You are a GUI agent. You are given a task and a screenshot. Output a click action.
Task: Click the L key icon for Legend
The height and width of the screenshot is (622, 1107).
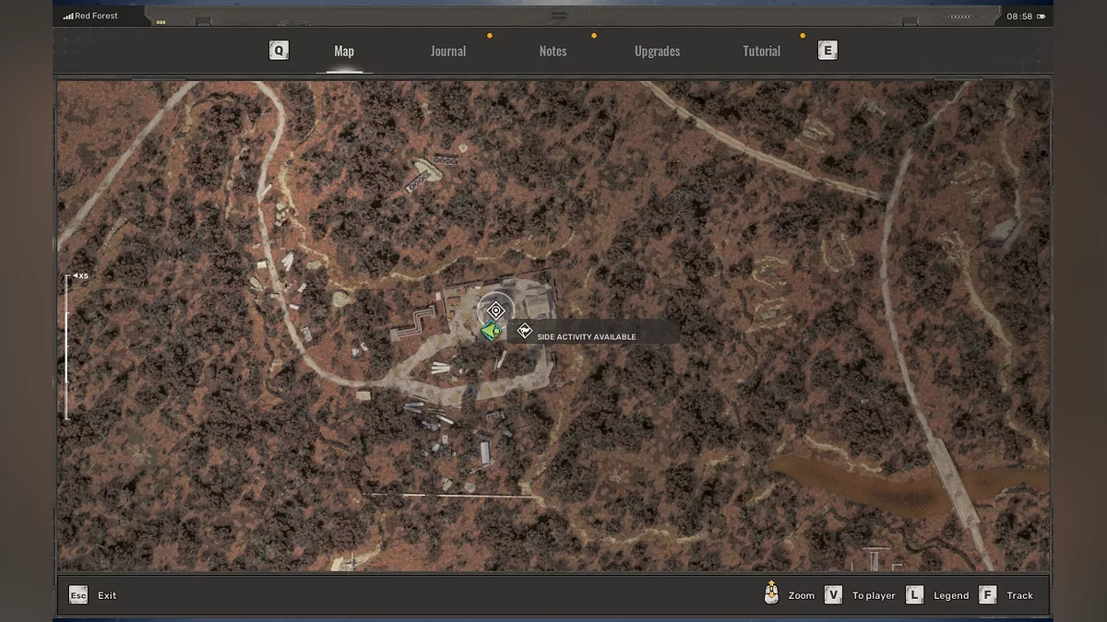click(914, 595)
